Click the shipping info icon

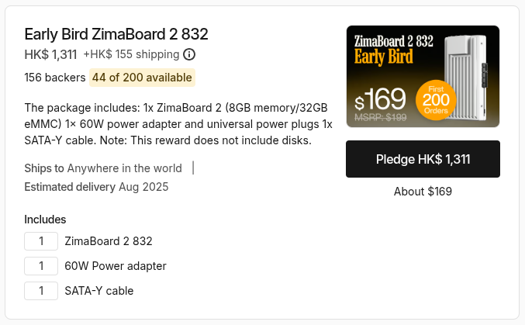189,54
